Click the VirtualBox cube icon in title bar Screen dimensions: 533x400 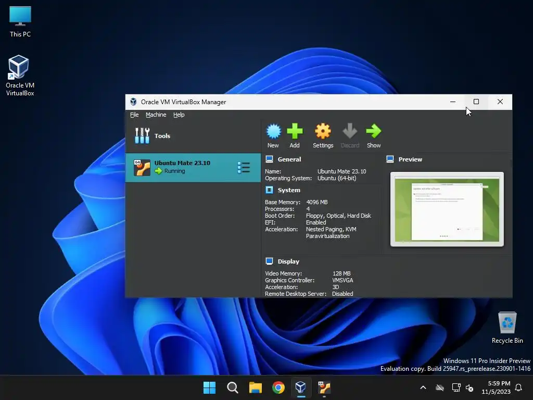pos(133,102)
